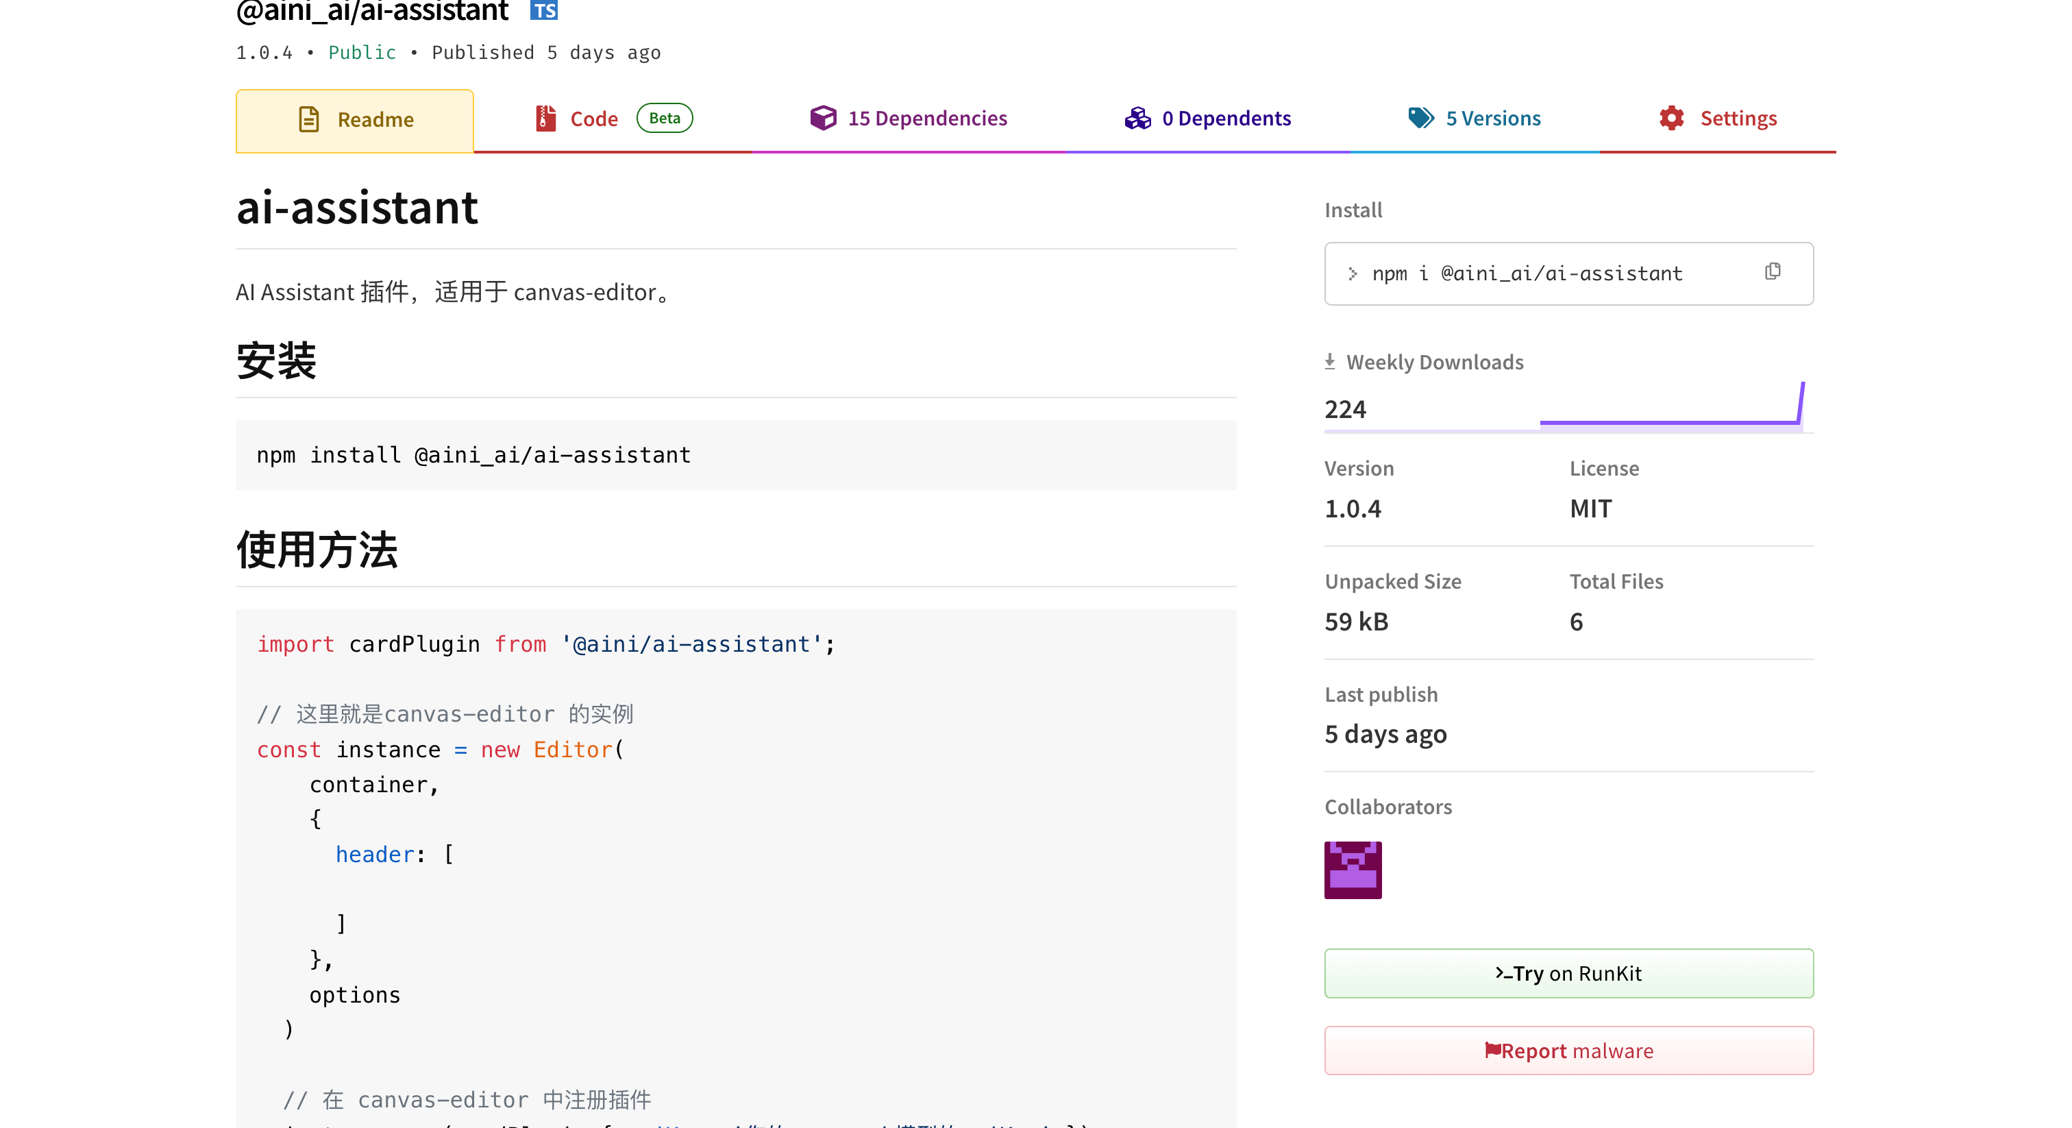Switch to 15 Dependencies tab
This screenshot has width=2072, height=1128.
926,119
